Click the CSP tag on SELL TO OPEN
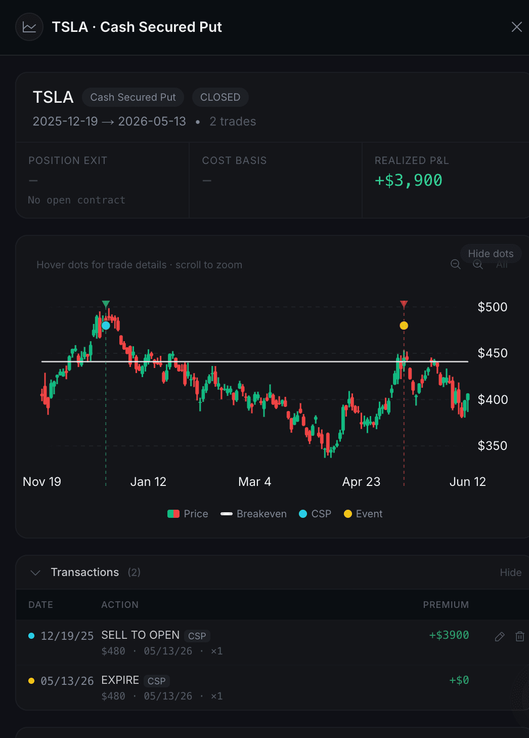Viewport: 529px width, 738px height. [x=197, y=636]
